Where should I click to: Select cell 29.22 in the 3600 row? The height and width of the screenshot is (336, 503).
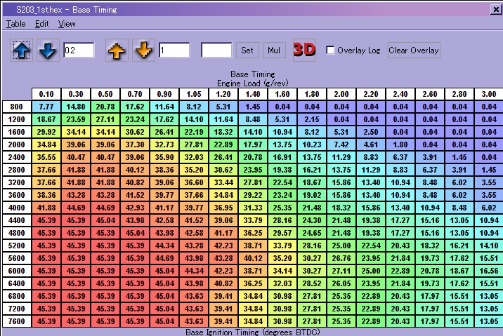point(253,195)
